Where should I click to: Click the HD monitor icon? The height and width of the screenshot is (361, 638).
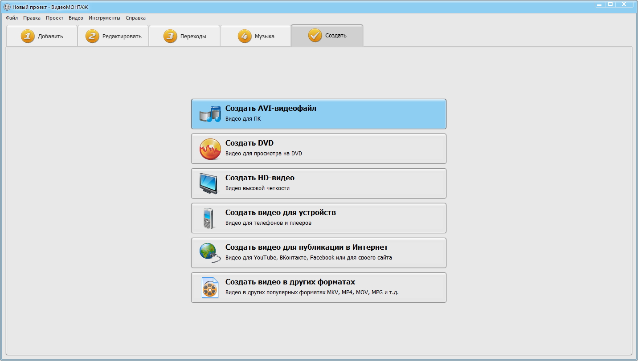point(209,183)
